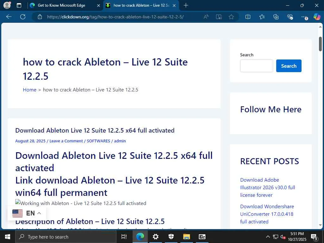Open the clock showing 5:51 PM
Screen dimensions: 324x243
[x=297, y=237]
